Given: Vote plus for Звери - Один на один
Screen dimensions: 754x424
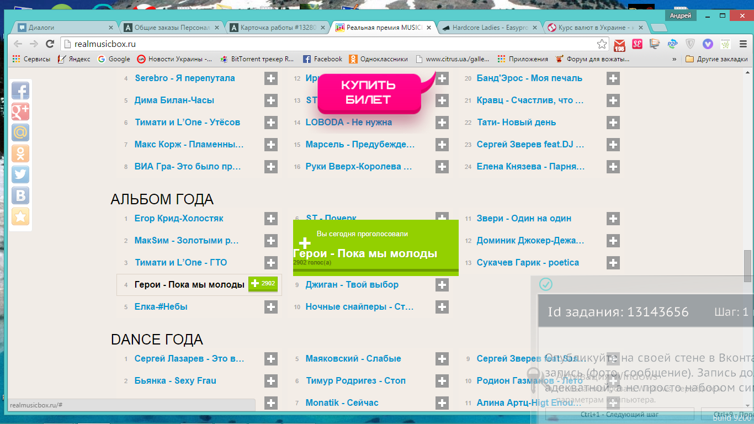Looking at the screenshot, I should (x=613, y=219).
